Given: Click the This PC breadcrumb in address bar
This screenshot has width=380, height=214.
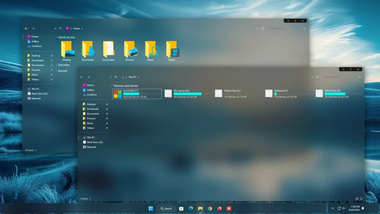Looking at the screenshot, I should (132, 77).
